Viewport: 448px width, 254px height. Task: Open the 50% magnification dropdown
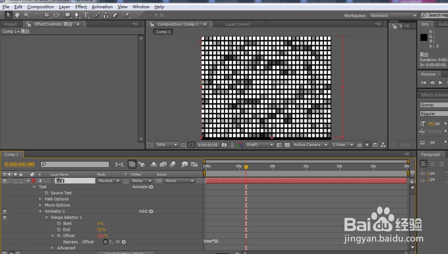pos(166,145)
